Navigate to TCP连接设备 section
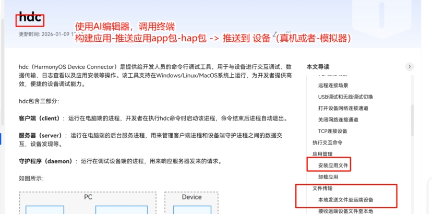Image resolution: width=432 pixels, height=214 pixels. [x=332, y=131]
